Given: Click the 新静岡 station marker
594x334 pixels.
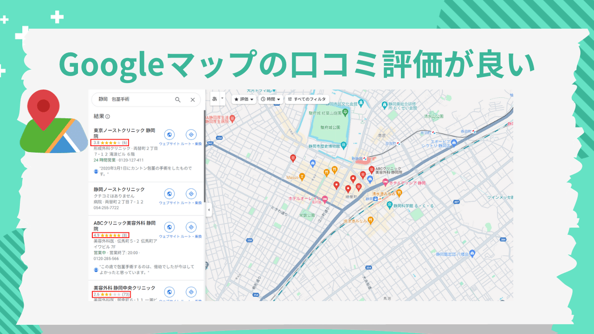Looking at the screenshot, I should pyautogui.click(x=365, y=159).
